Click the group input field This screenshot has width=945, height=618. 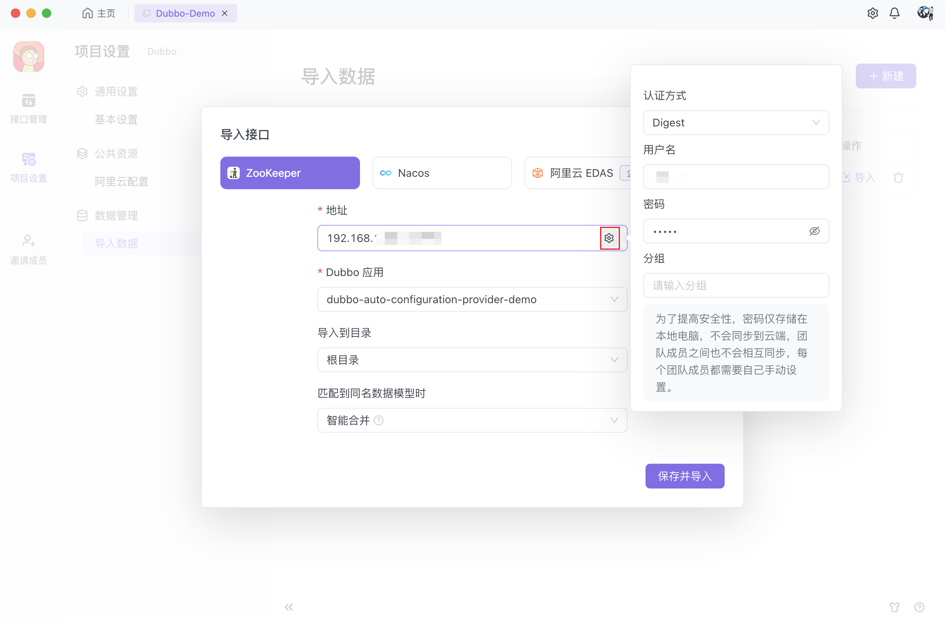tap(736, 285)
